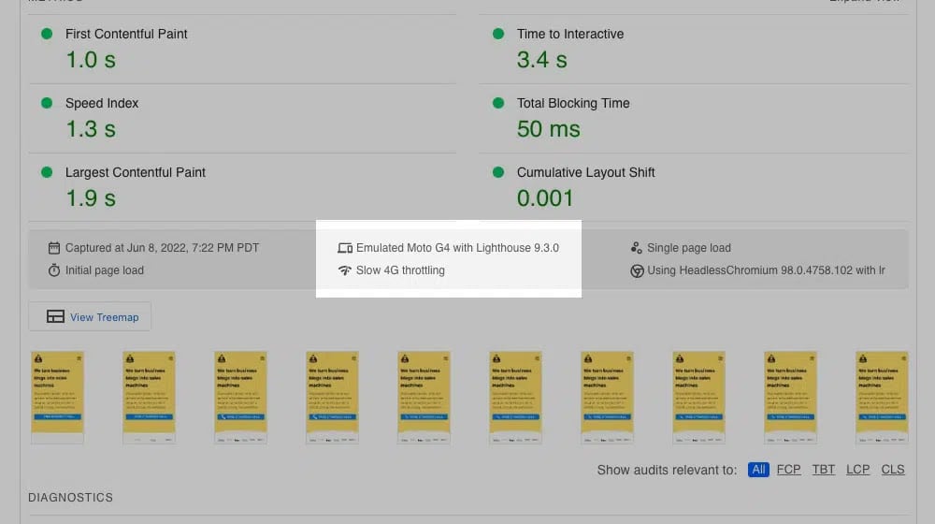Screen dimensions: 935x524
Task: Select the All audits filter
Action: point(758,470)
